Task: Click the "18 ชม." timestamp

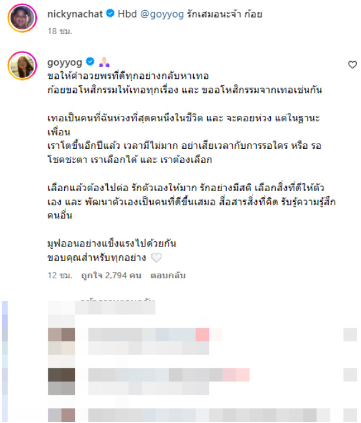Action: click(x=60, y=31)
